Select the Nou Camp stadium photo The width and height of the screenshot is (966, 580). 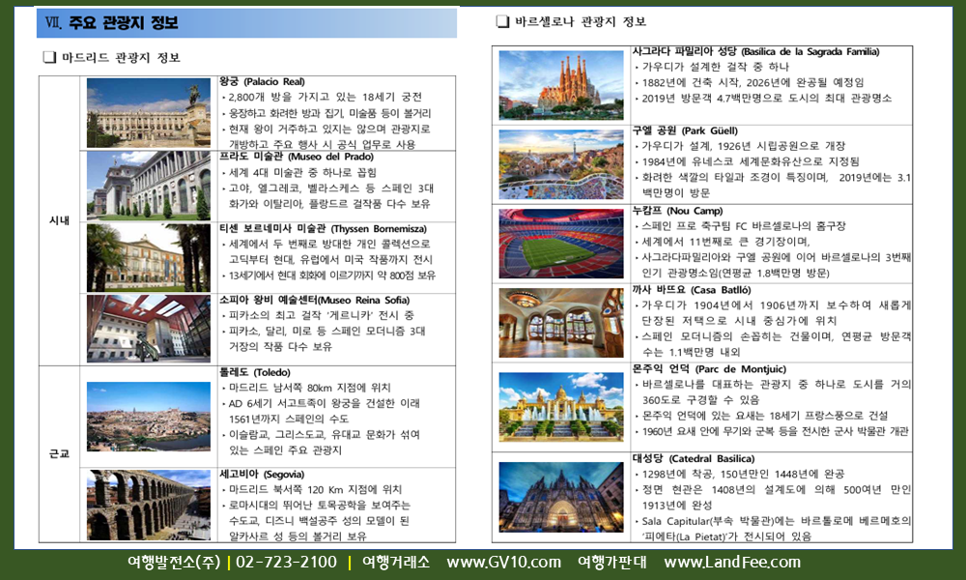[560, 243]
